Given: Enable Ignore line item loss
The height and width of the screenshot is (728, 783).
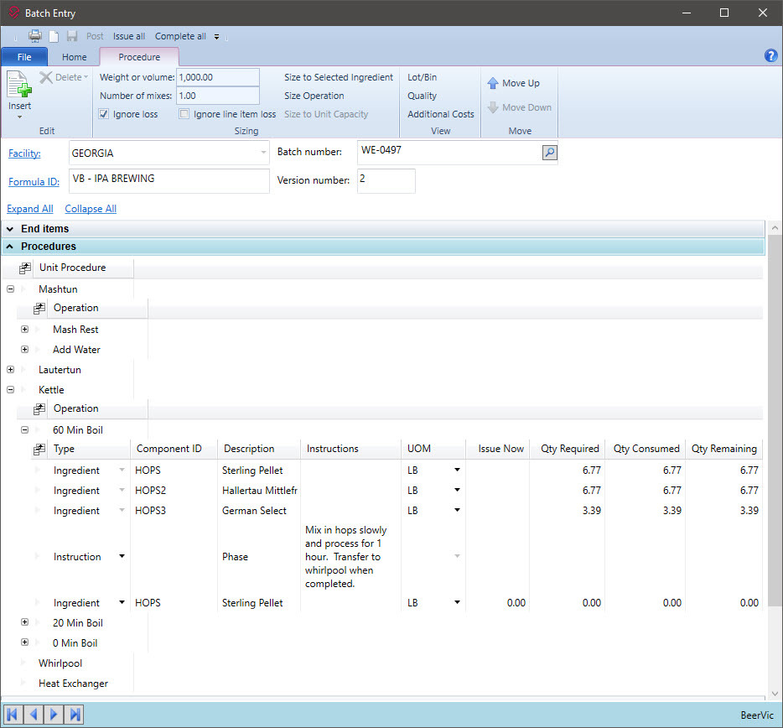Looking at the screenshot, I should tap(184, 113).
